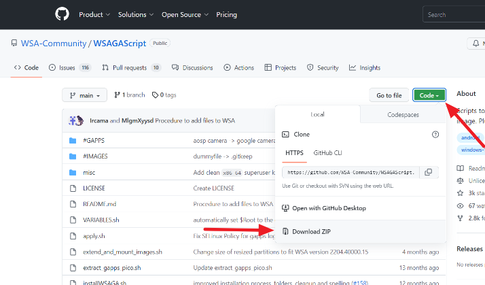Open Create LICENSE commit message
This screenshot has width=485, height=285.
pyautogui.click(x=214, y=188)
